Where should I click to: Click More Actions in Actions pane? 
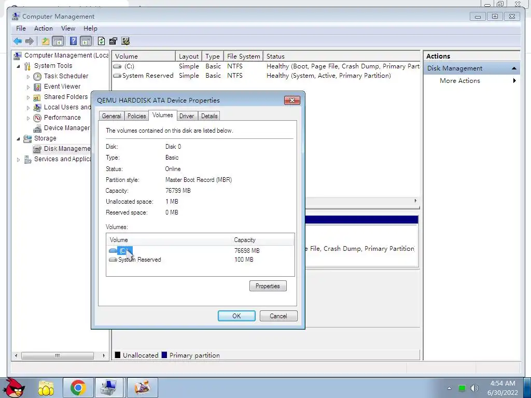pos(459,80)
